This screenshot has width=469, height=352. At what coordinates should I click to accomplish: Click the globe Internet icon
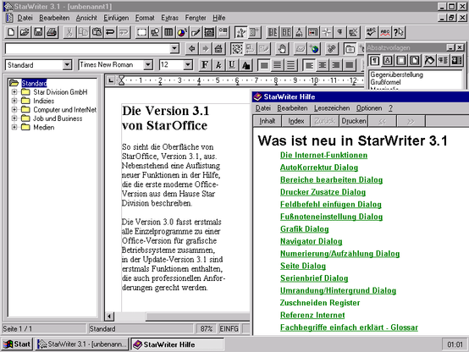[x=314, y=48]
